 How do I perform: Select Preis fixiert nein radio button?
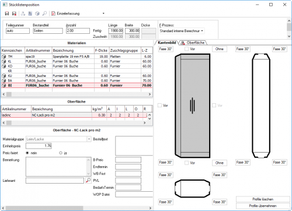point(27,153)
